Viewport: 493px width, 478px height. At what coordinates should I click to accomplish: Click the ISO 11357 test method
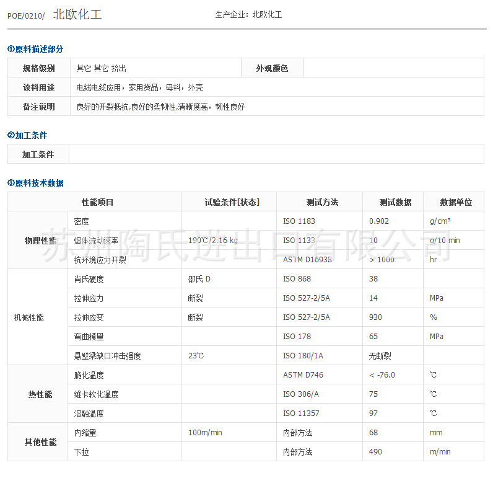301,413
